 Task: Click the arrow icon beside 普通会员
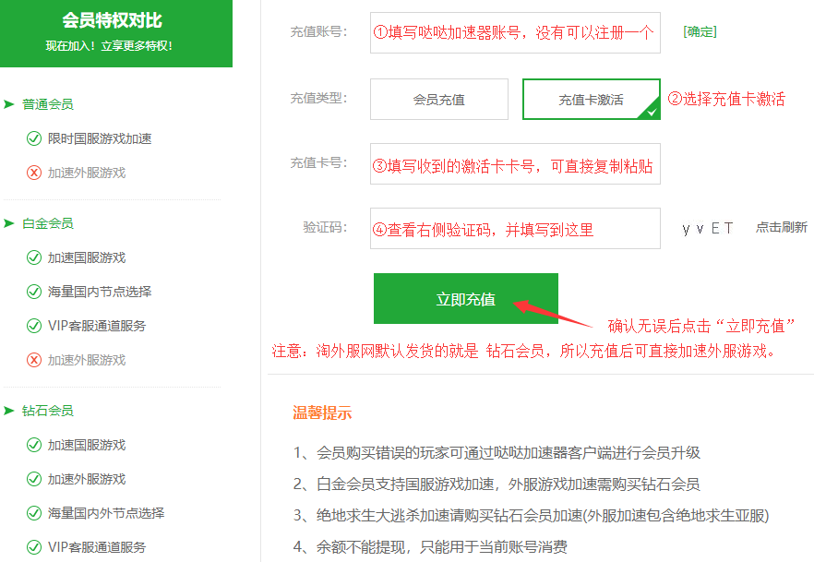pos(9,104)
